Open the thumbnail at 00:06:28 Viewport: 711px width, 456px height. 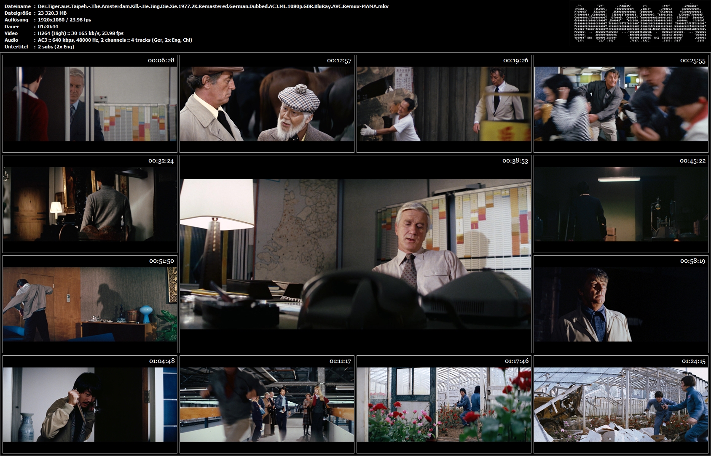90,104
